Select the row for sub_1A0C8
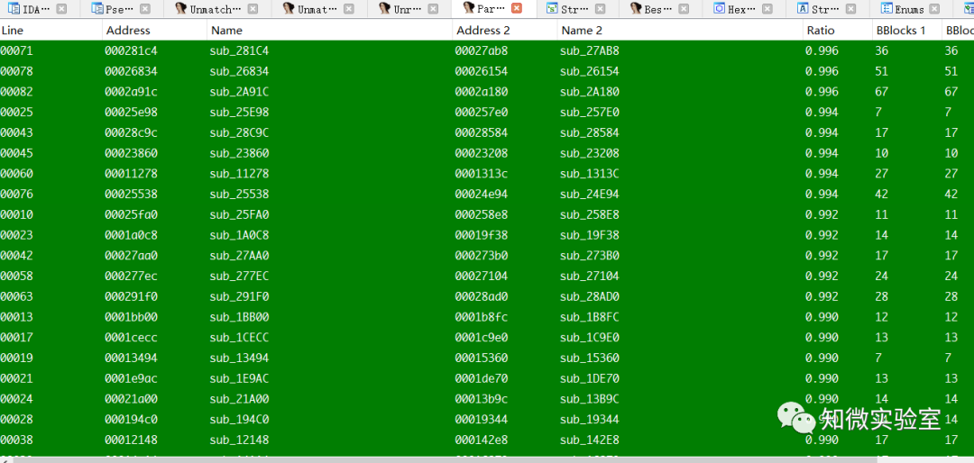Image resolution: width=974 pixels, height=463 pixels. coord(487,235)
